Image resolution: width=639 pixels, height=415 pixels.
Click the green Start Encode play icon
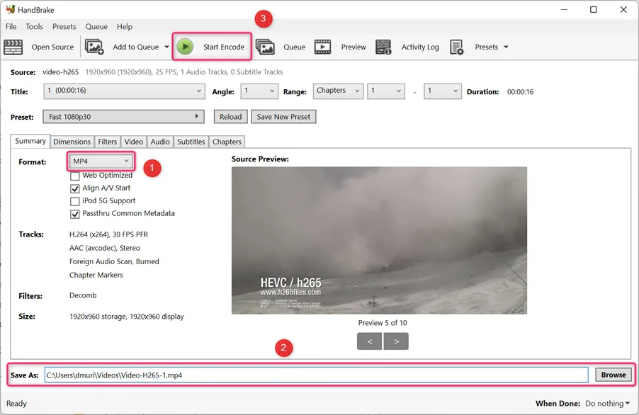[x=185, y=47]
